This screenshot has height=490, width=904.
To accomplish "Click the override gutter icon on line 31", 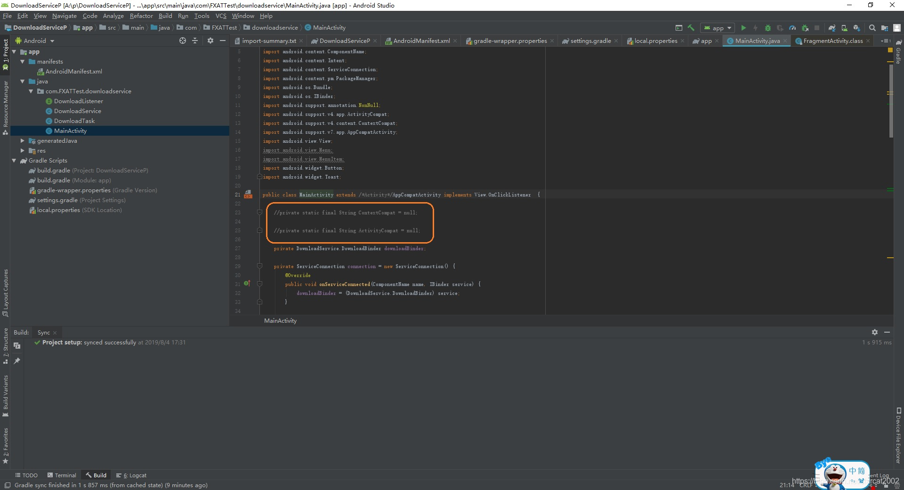I will pos(247,284).
